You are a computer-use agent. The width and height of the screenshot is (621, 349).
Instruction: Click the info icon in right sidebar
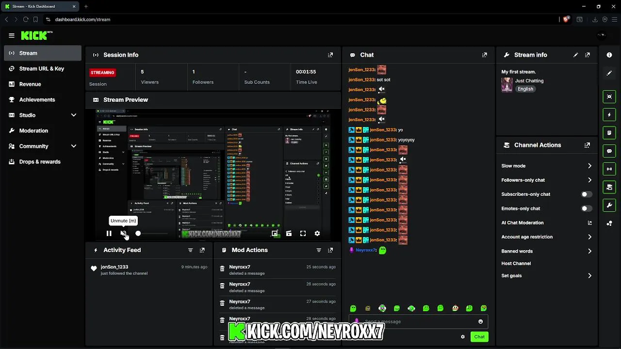pyautogui.click(x=609, y=55)
